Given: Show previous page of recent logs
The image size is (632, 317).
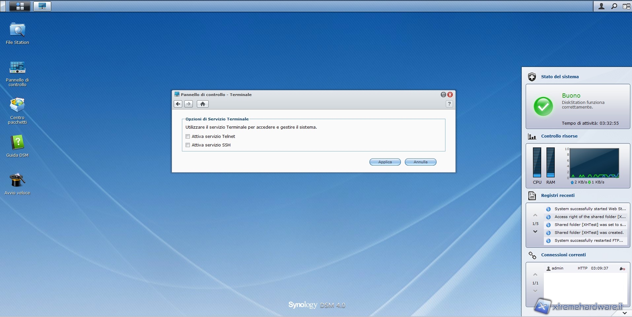Looking at the screenshot, I should point(535,215).
